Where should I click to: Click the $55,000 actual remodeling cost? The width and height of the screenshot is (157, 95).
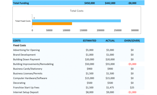click(x=110, y=64)
